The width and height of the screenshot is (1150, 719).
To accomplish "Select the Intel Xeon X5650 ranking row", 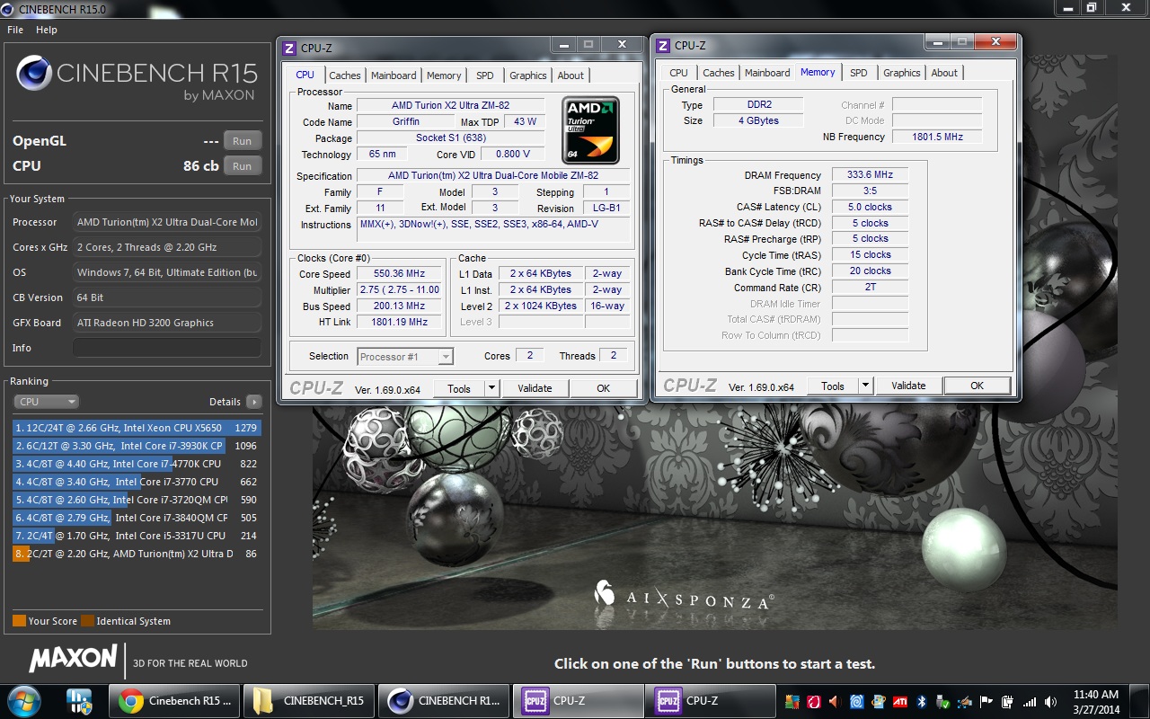I will pyautogui.click(x=137, y=428).
